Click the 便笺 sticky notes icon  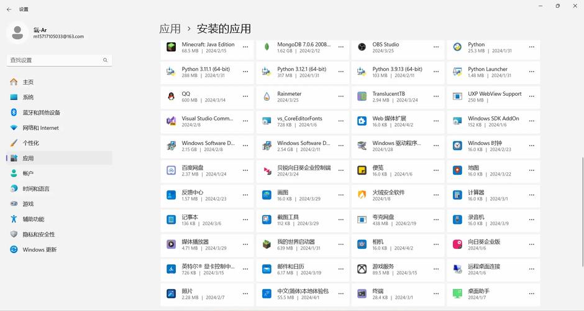tap(362, 170)
